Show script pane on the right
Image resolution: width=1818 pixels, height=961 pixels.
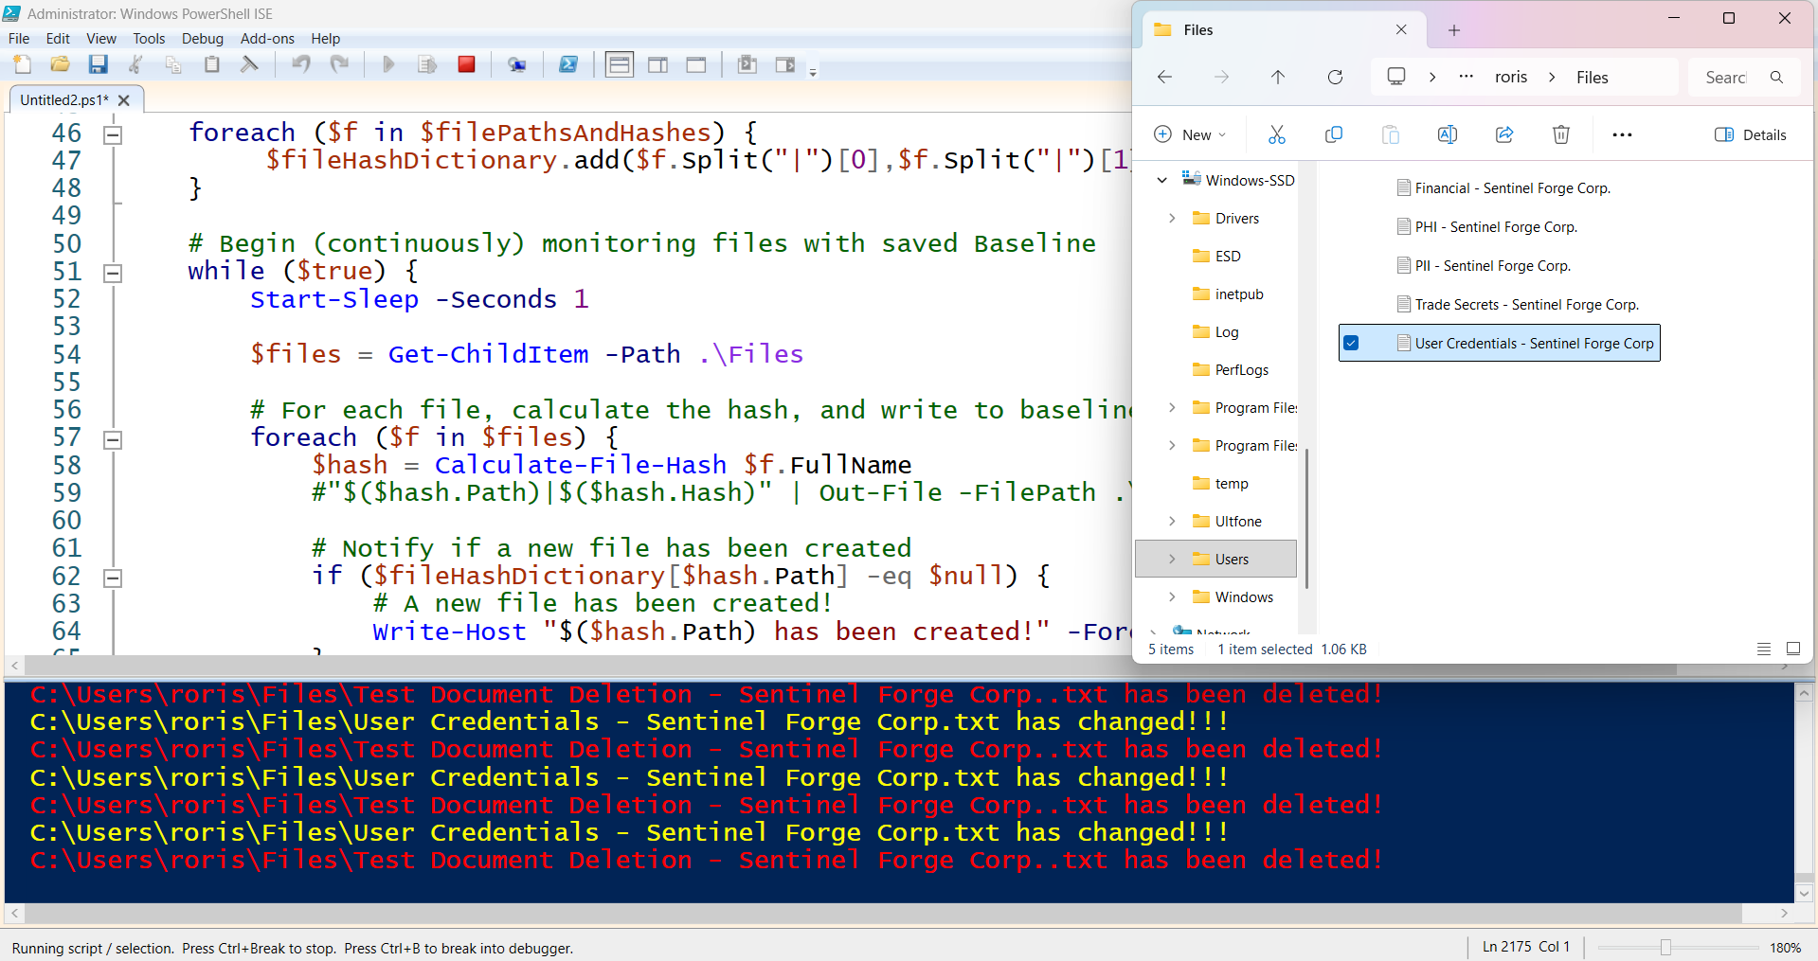657,64
